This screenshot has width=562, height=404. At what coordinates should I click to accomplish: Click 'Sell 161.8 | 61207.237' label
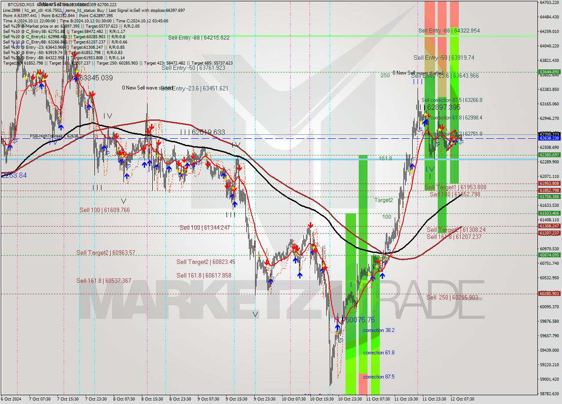point(454,237)
